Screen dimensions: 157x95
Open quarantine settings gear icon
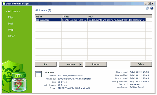tap(147, 8)
